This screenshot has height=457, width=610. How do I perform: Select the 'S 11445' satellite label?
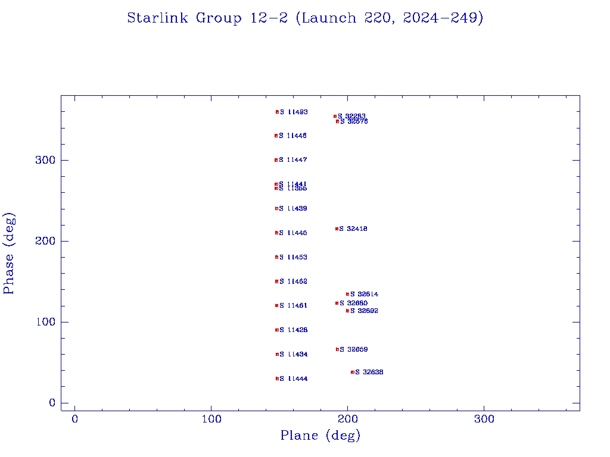pos(293,233)
